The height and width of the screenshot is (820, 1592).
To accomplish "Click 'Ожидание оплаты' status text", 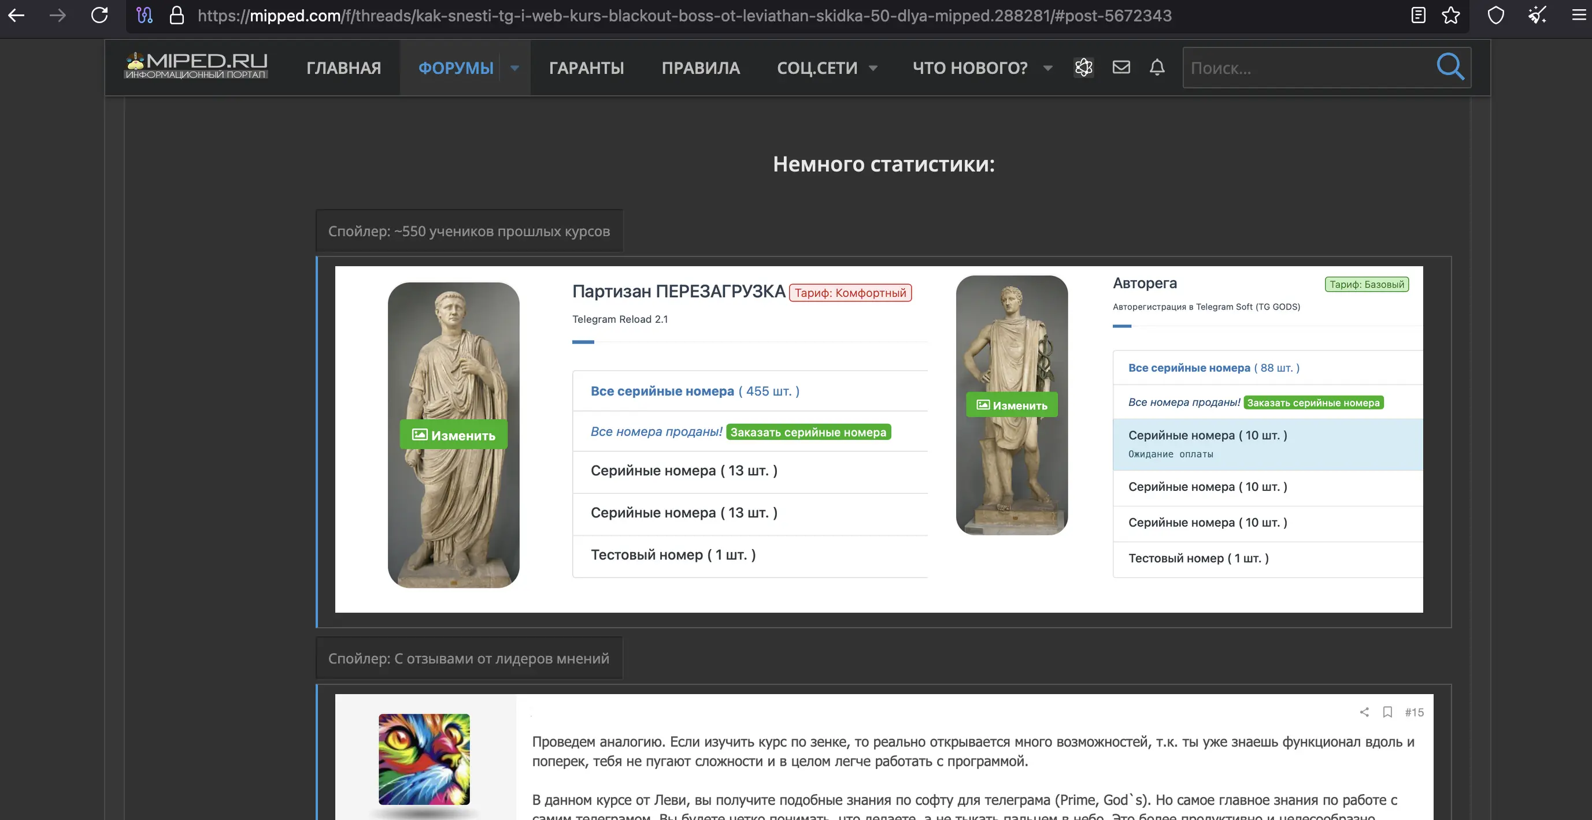I will pyautogui.click(x=1171, y=454).
